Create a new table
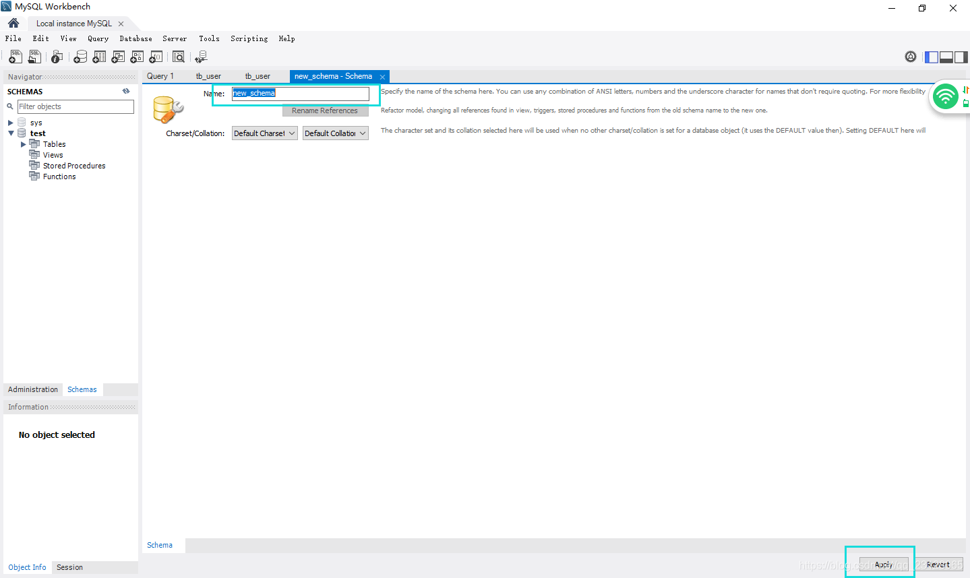 pyautogui.click(x=99, y=57)
